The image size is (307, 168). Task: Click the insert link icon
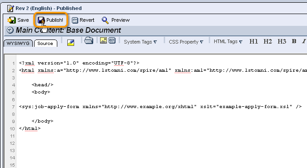[x=112, y=40]
